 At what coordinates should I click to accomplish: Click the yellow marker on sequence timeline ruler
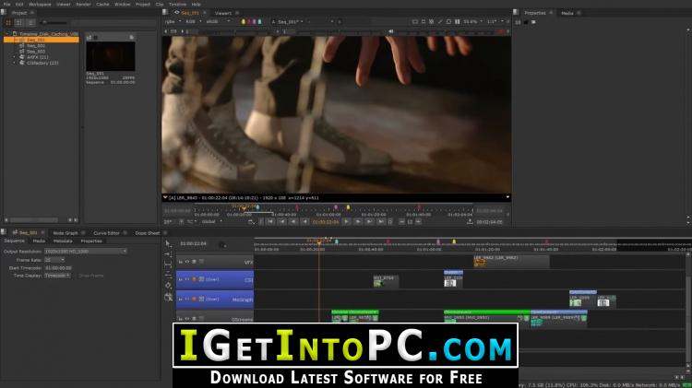coord(454,241)
